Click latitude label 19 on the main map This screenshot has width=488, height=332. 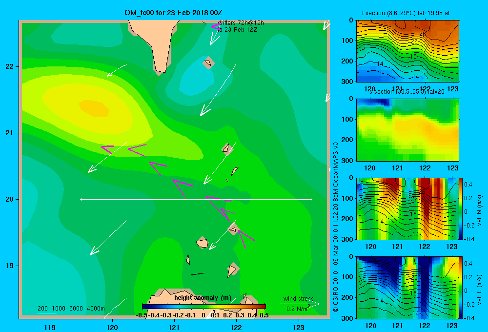10,266
